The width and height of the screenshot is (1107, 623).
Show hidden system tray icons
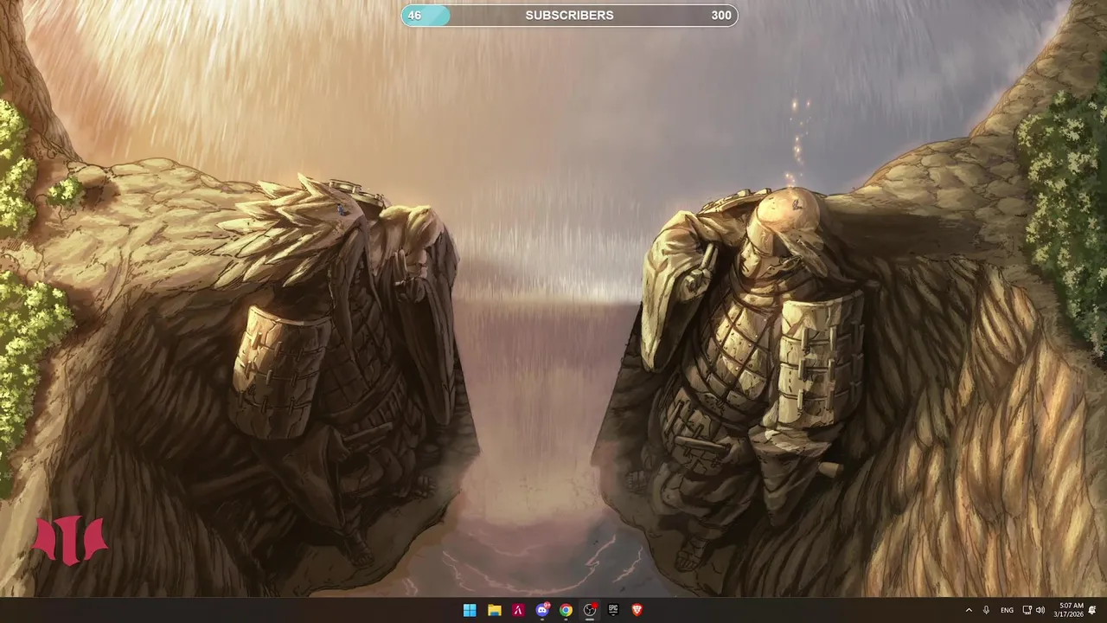[x=969, y=610]
